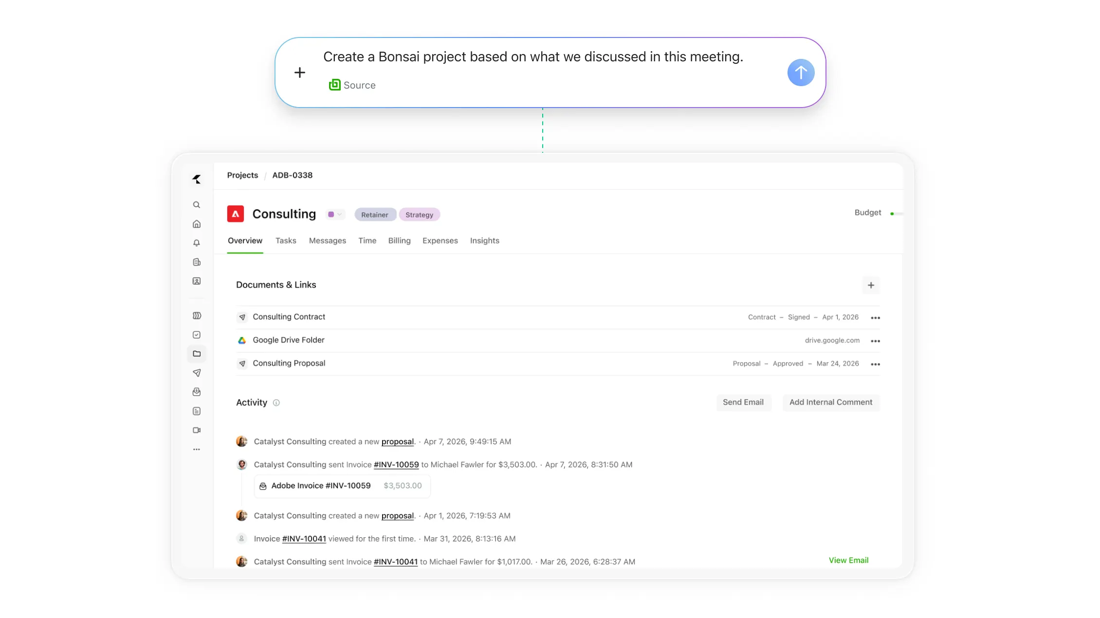This screenshot has width=1100, height=618.
Task: Click the Budget label
Action: tap(867, 213)
